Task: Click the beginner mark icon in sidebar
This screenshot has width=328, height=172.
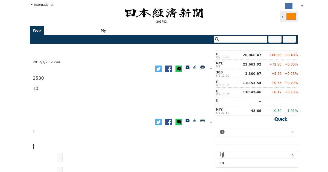Action: pyautogui.click(x=222, y=155)
